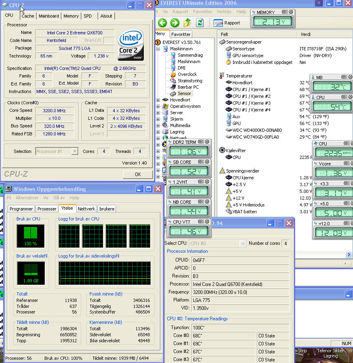Switch to brukere tab in Task Manager
Viewport: 353px width, 363px height.
pyautogui.click(x=107, y=208)
